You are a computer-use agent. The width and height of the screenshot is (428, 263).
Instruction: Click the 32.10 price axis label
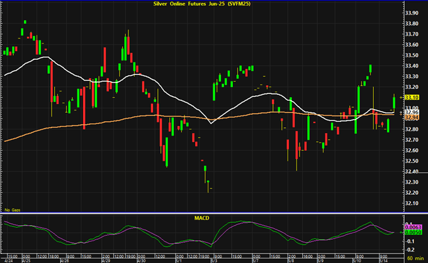[x=412, y=203]
